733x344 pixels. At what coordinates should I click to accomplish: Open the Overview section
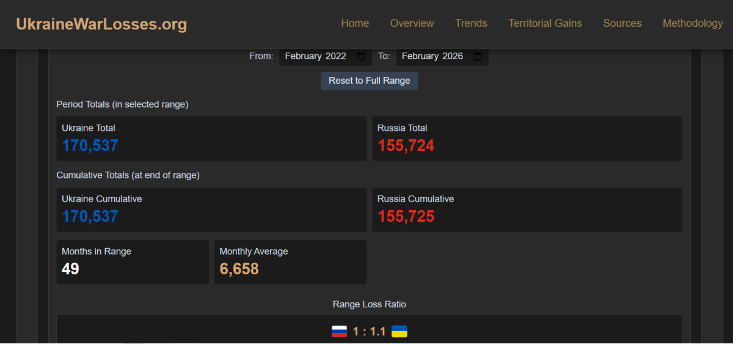coord(412,23)
